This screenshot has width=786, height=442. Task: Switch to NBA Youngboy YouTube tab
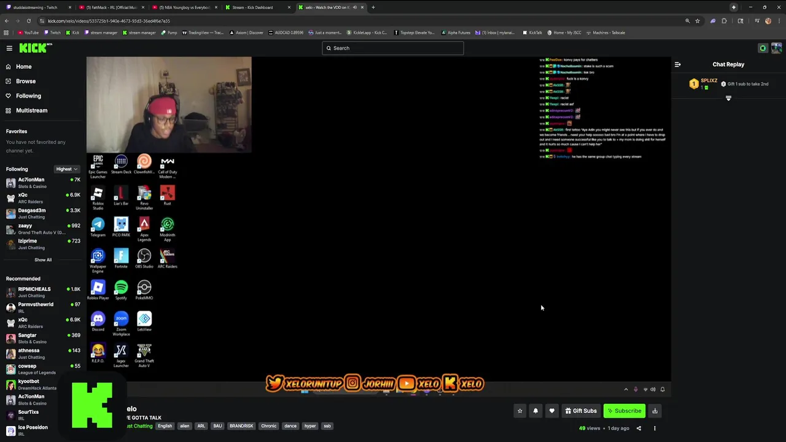click(184, 7)
